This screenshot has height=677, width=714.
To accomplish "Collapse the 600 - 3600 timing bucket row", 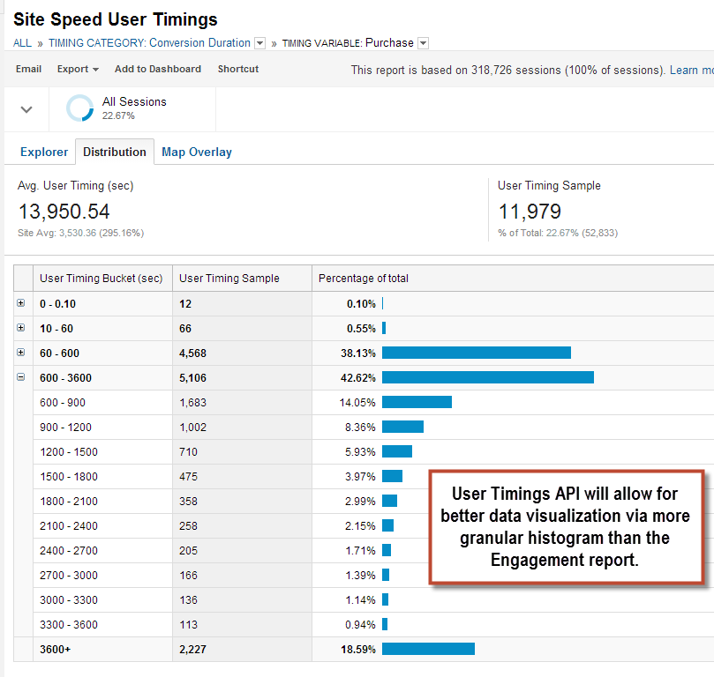I will click(x=21, y=377).
